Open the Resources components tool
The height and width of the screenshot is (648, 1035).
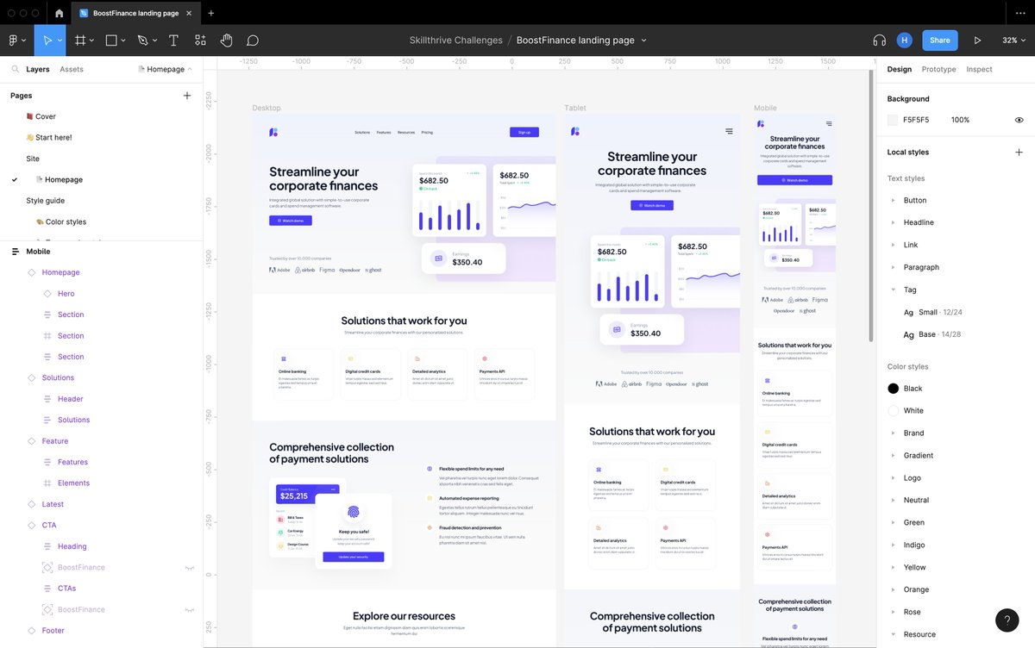coord(200,40)
